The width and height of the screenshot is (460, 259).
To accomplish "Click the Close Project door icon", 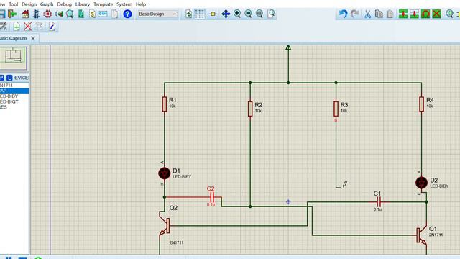I will tap(12, 14).
